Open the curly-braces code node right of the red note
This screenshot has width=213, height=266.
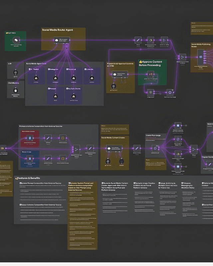click(62, 138)
